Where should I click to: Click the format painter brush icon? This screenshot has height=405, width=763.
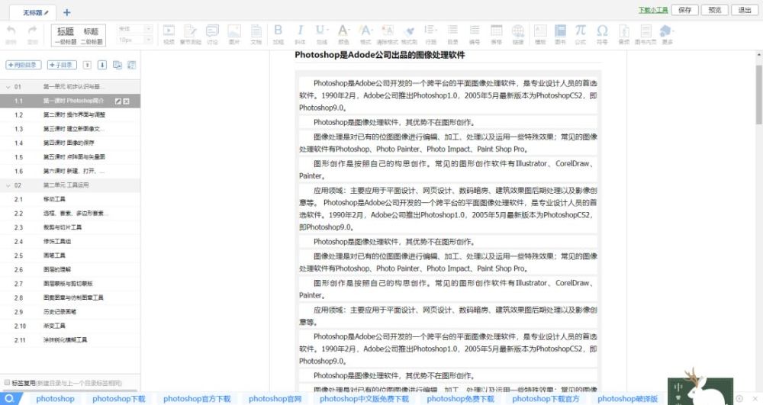point(410,31)
